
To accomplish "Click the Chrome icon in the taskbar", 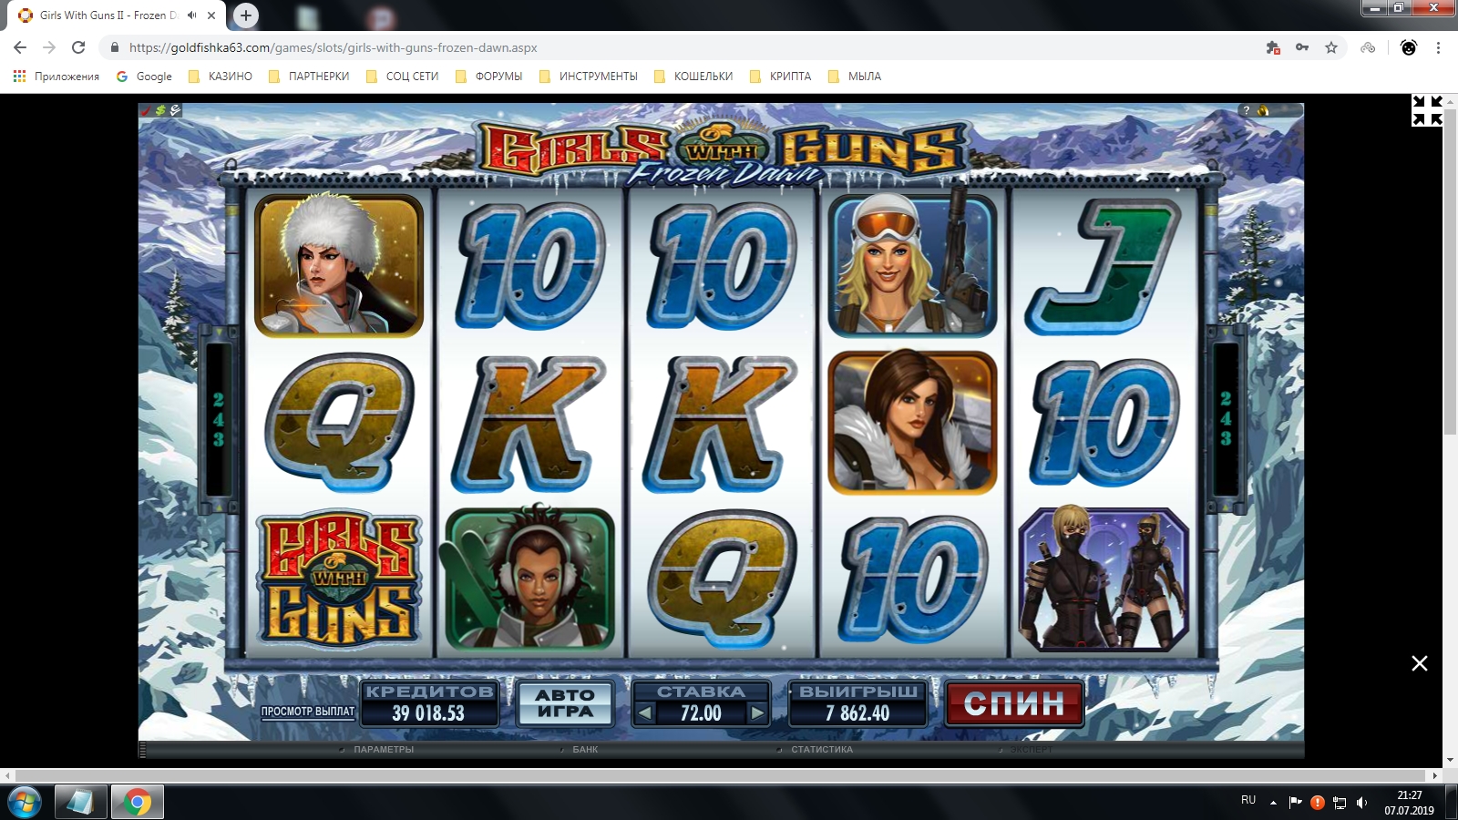I will pos(138,802).
